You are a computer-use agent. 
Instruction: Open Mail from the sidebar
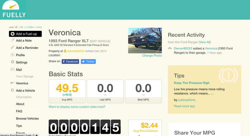19,70
